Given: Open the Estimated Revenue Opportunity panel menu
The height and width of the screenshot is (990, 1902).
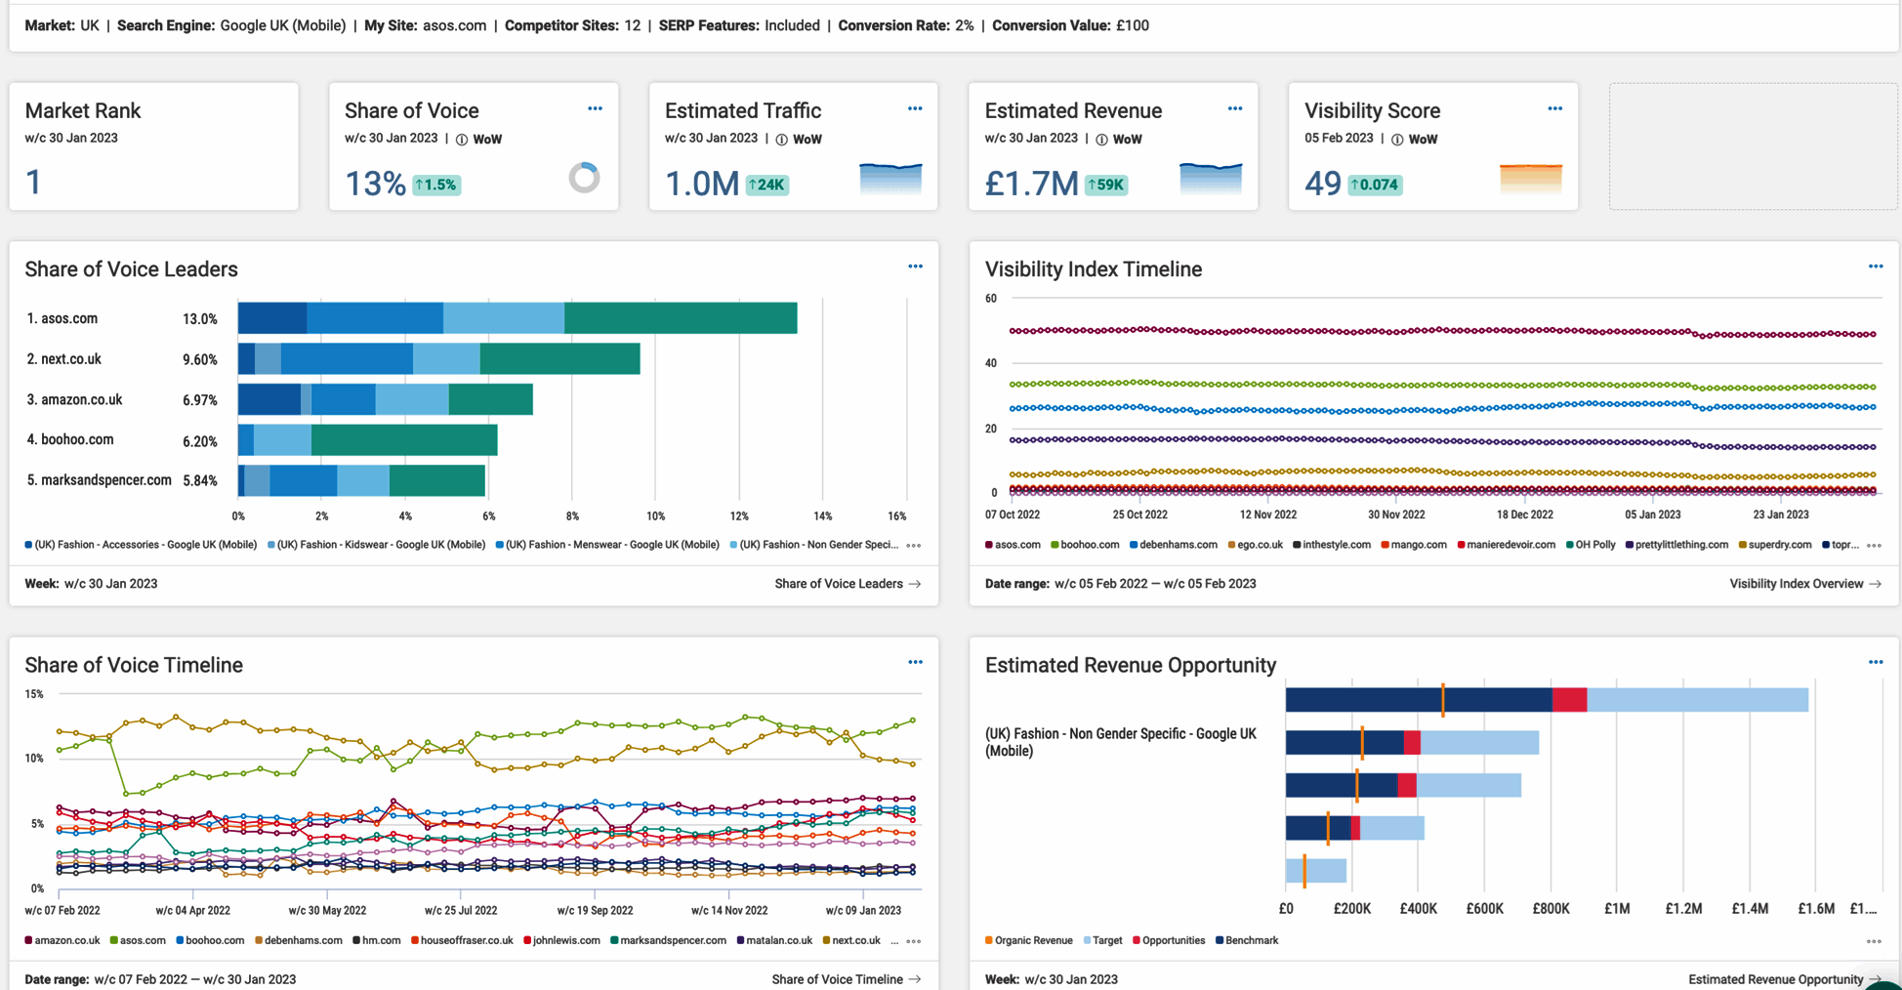Looking at the screenshot, I should [1876, 662].
